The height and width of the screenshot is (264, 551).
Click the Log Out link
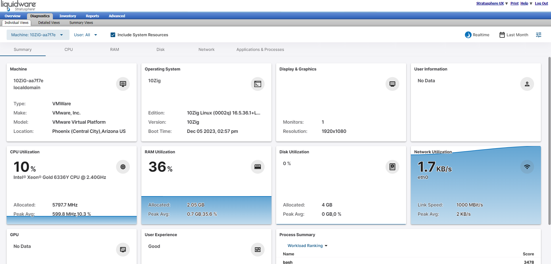pos(541,3)
